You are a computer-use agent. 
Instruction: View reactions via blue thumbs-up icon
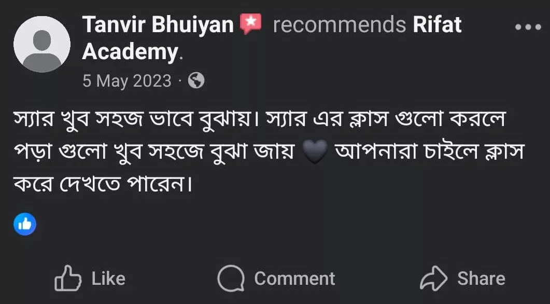pyautogui.click(x=25, y=224)
